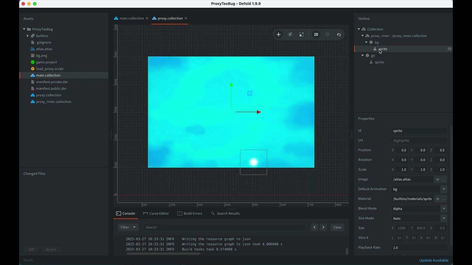The image size is (472, 265).
Task: Click the bg.png image icon
Action: [x=33, y=56]
